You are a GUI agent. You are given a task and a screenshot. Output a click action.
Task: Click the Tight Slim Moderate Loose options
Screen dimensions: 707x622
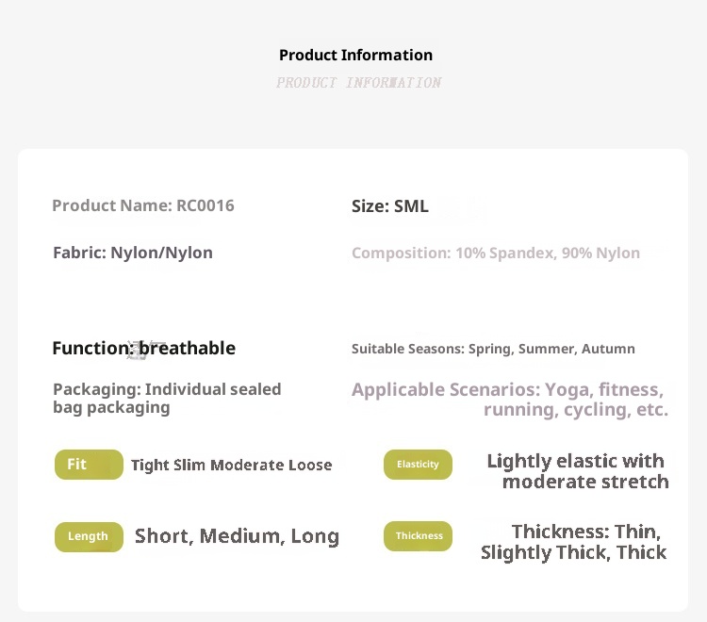231,465
